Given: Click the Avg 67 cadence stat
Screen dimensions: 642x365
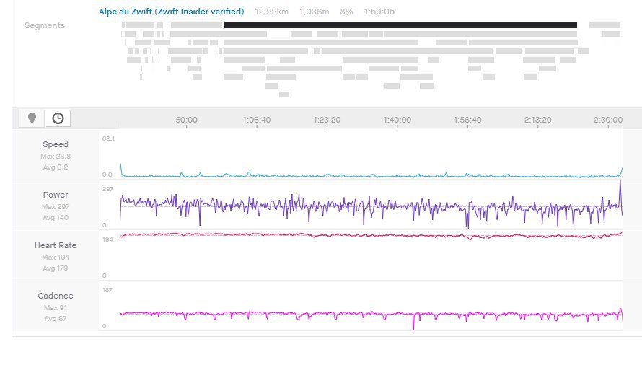Looking at the screenshot, I should (x=56, y=318).
